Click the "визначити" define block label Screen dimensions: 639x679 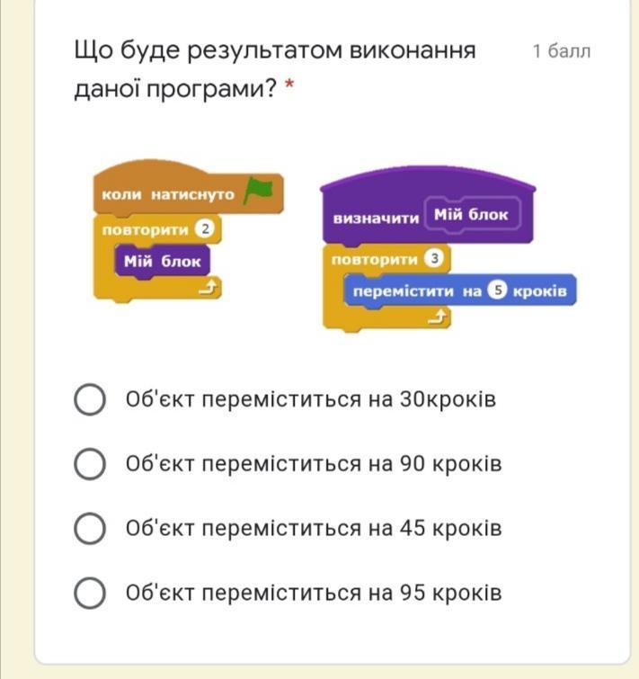(376, 218)
